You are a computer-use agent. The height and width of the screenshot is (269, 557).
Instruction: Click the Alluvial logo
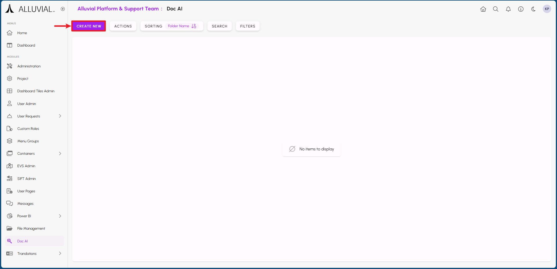(30, 9)
